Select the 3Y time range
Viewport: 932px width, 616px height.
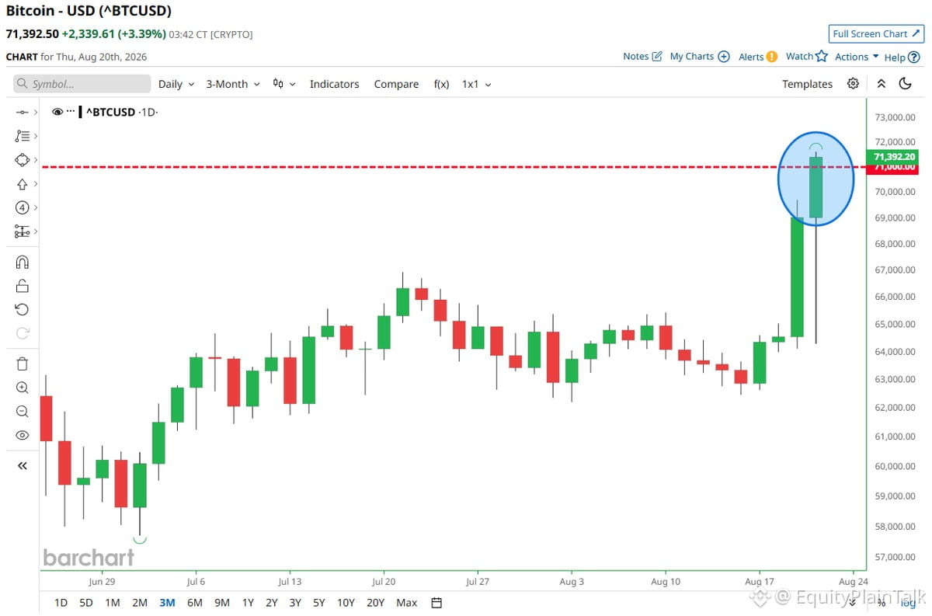295,603
